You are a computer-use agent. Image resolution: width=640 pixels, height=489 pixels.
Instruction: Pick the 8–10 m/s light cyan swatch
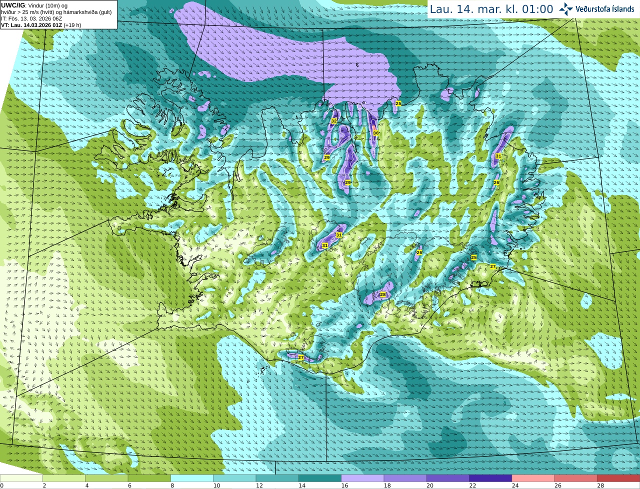[192, 478]
